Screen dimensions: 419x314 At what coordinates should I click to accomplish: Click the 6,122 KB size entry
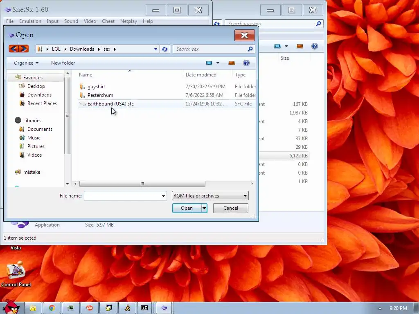pos(298,156)
